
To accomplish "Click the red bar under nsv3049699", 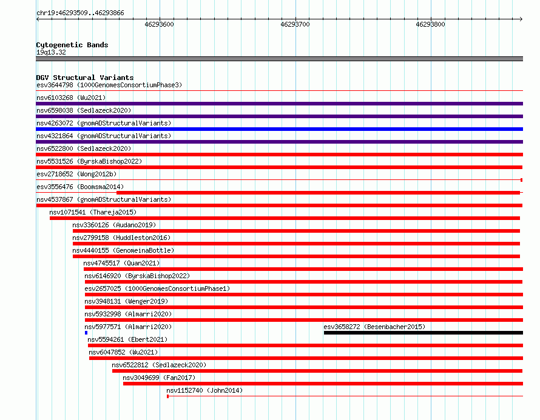I will [323, 384].
